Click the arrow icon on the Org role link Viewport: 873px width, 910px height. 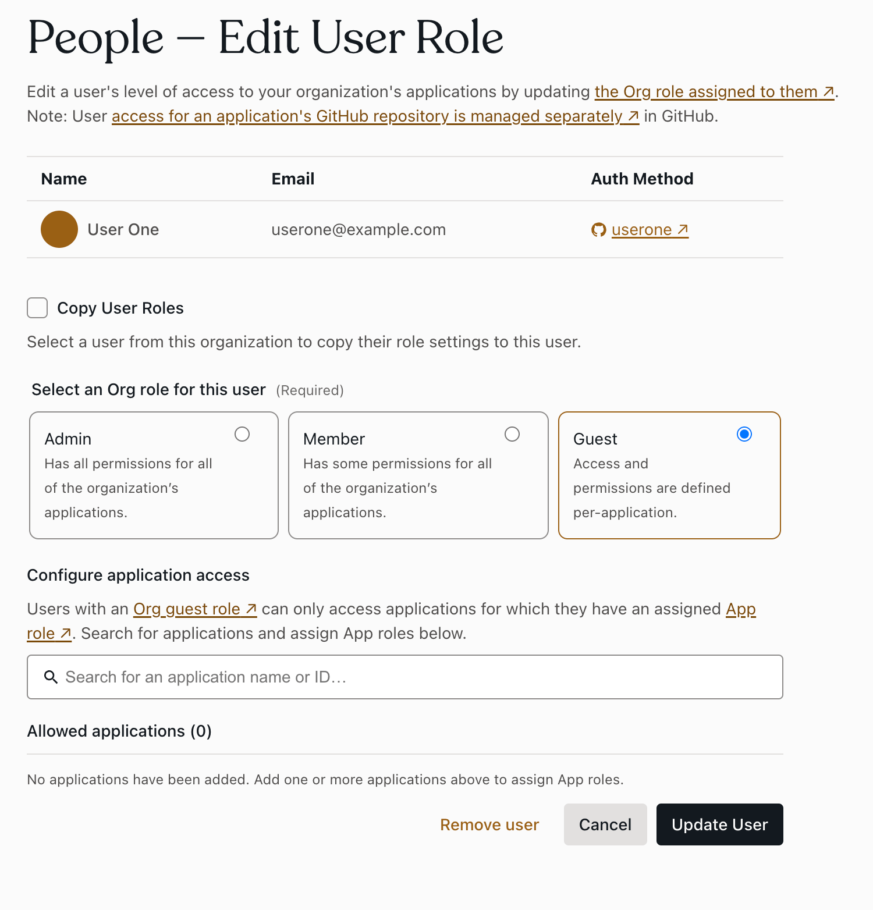pos(828,91)
